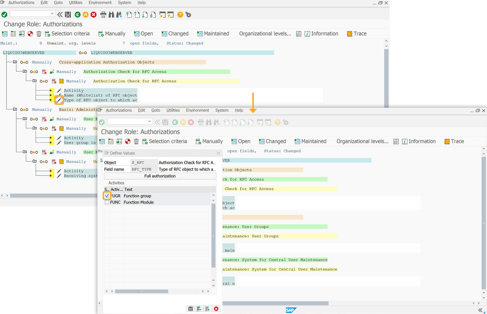Jump to first page in the background window
The width and height of the screenshot is (487, 314).
[129, 15]
